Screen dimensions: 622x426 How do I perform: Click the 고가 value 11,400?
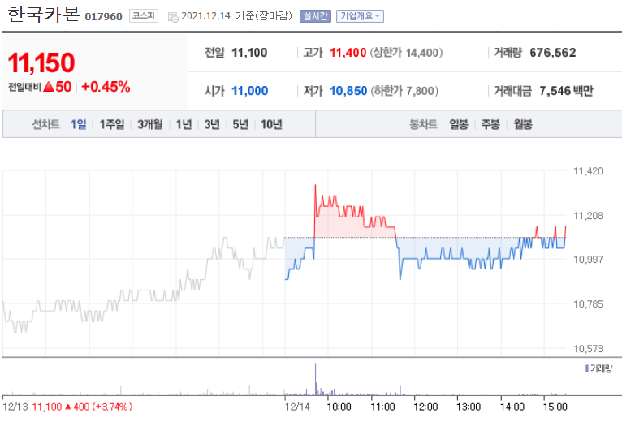[x=348, y=52]
